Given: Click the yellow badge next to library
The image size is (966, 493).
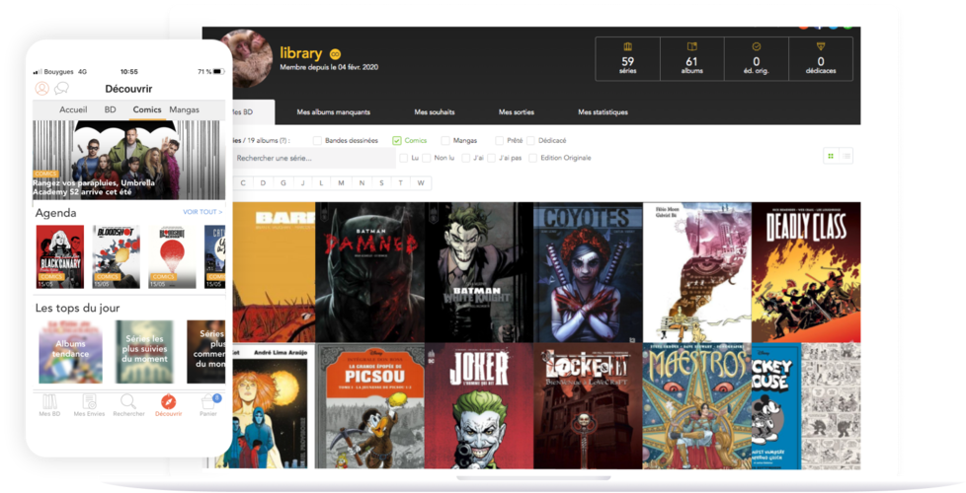Looking at the screenshot, I should (335, 54).
